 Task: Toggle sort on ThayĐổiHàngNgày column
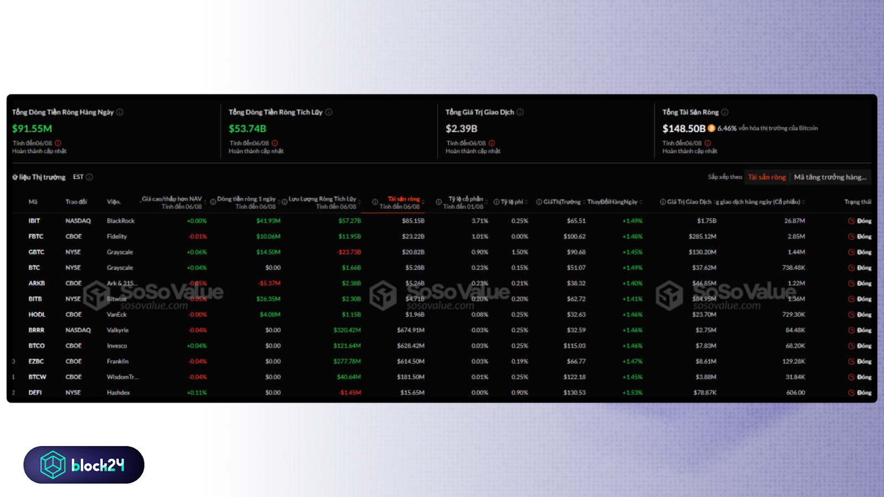(642, 202)
